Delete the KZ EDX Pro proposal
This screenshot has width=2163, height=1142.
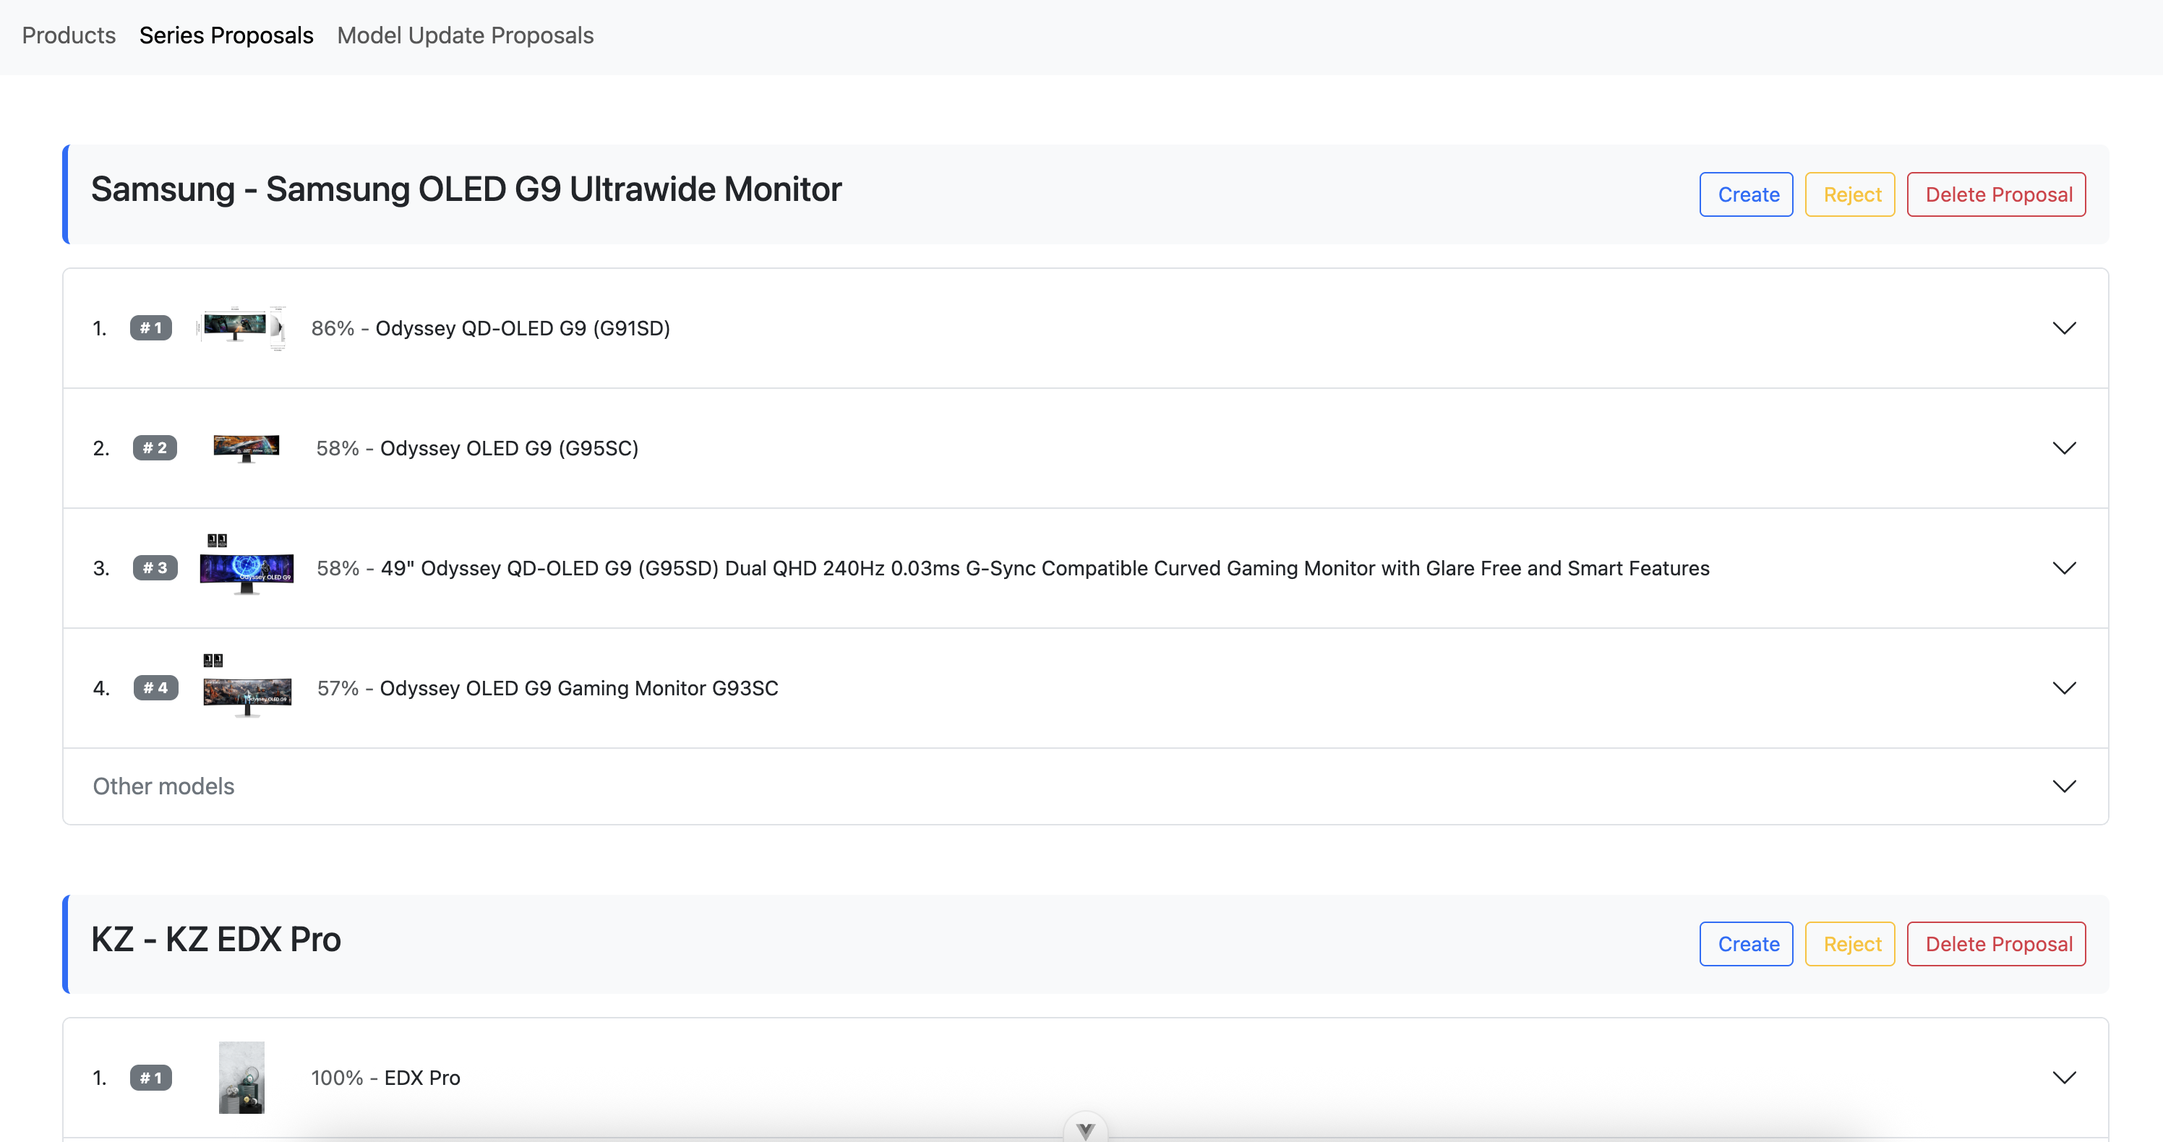click(1997, 944)
